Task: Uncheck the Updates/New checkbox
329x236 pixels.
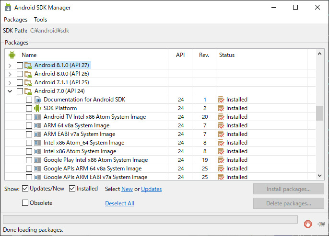Action: pos(25,189)
